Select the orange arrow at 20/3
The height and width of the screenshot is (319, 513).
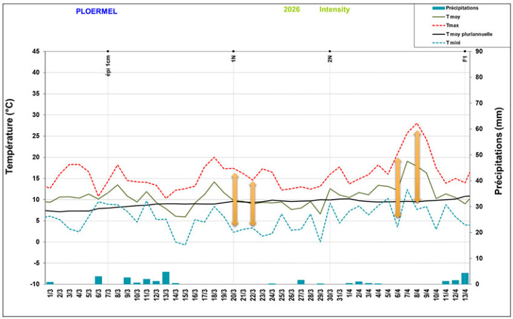click(235, 200)
